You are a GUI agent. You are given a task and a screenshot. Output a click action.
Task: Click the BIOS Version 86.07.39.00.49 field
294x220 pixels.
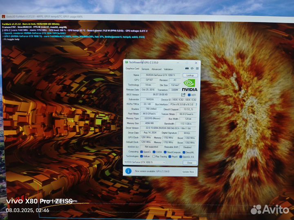(x=160, y=95)
